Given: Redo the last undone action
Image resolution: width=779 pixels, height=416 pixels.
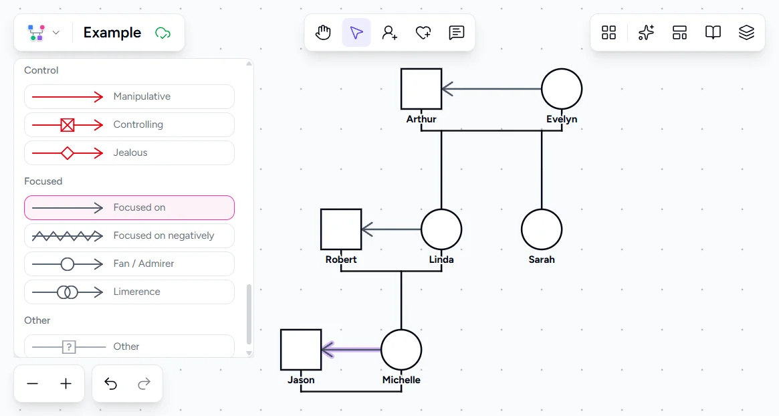Looking at the screenshot, I should 144,384.
